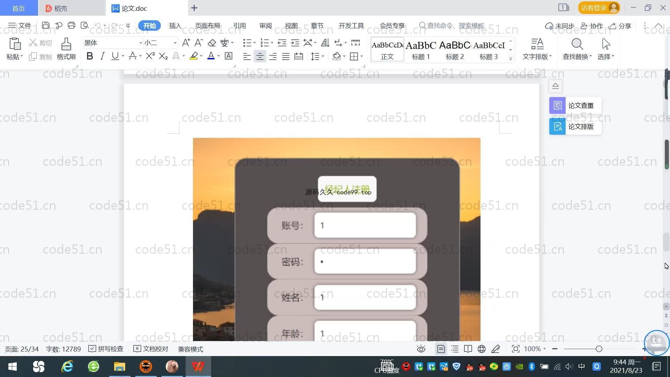670x377 pixels.
Task: Decrease font size with A- icon
Action: (x=199, y=43)
